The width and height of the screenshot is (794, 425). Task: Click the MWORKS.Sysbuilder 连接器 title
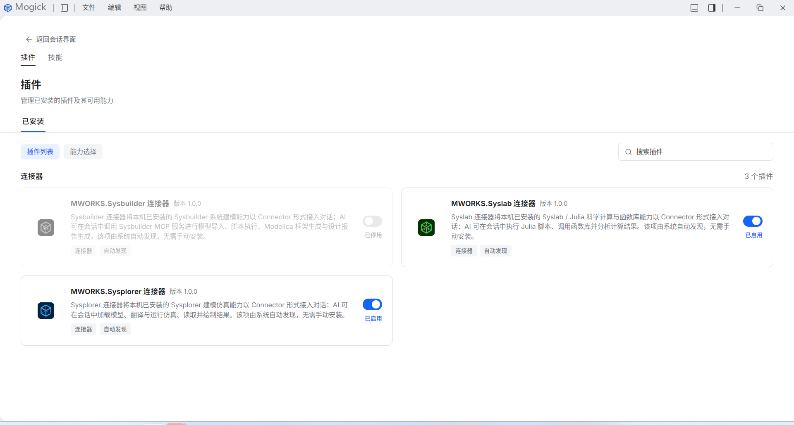click(x=120, y=204)
